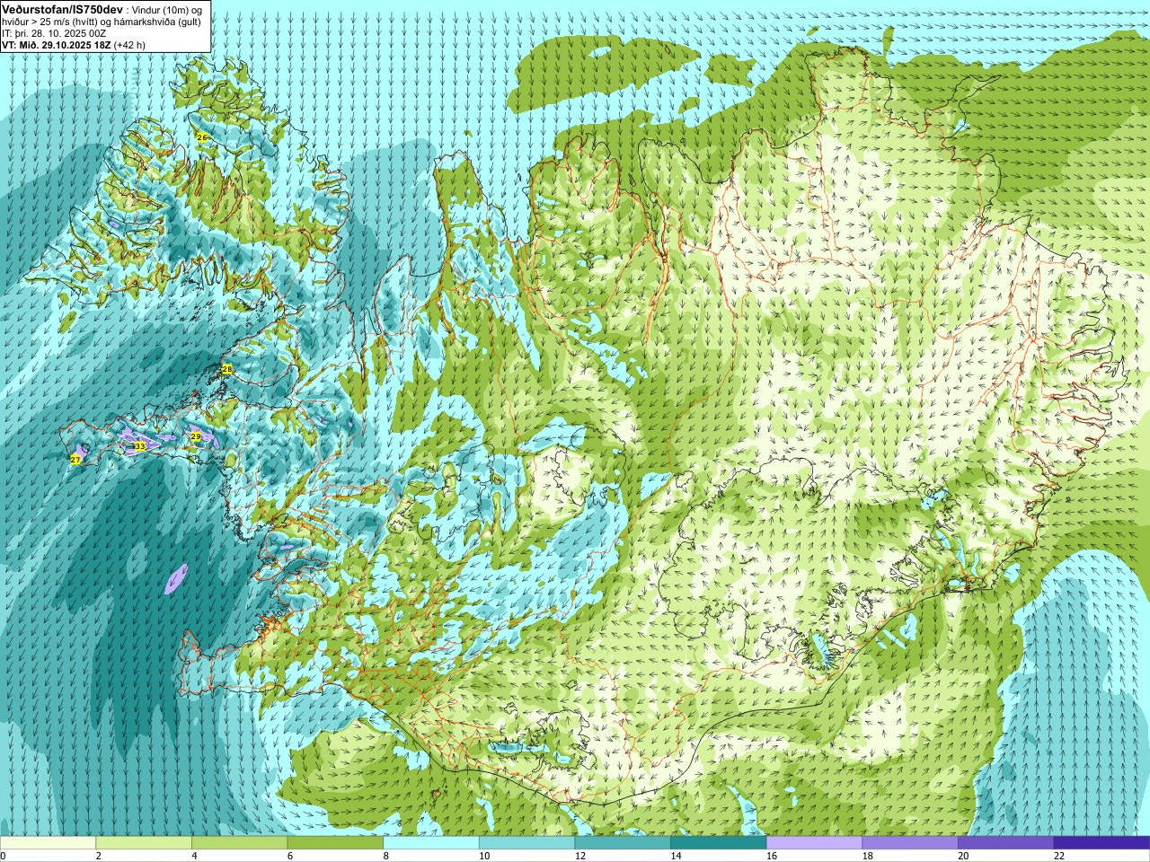Click the 2–4 m/s light green legend swatch
This screenshot has width=1150, height=862.
[x=144, y=843]
